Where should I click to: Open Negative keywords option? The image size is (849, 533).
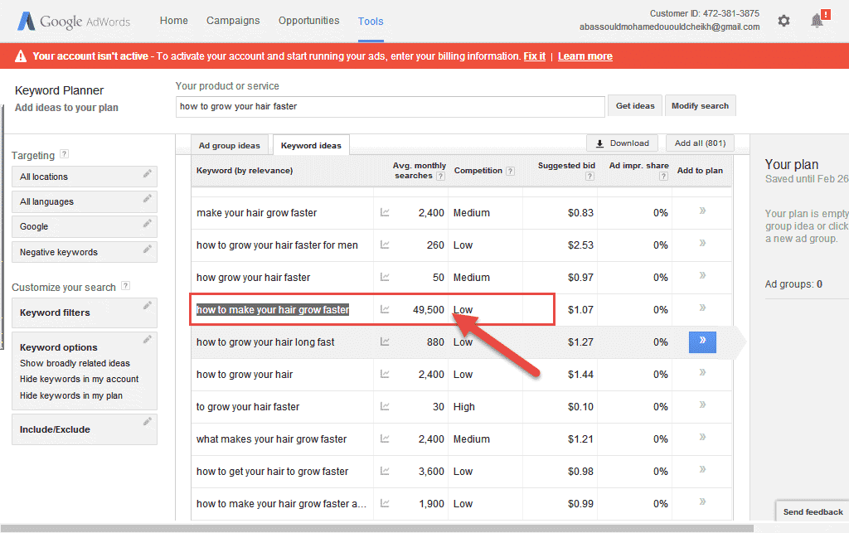point(85,252)
